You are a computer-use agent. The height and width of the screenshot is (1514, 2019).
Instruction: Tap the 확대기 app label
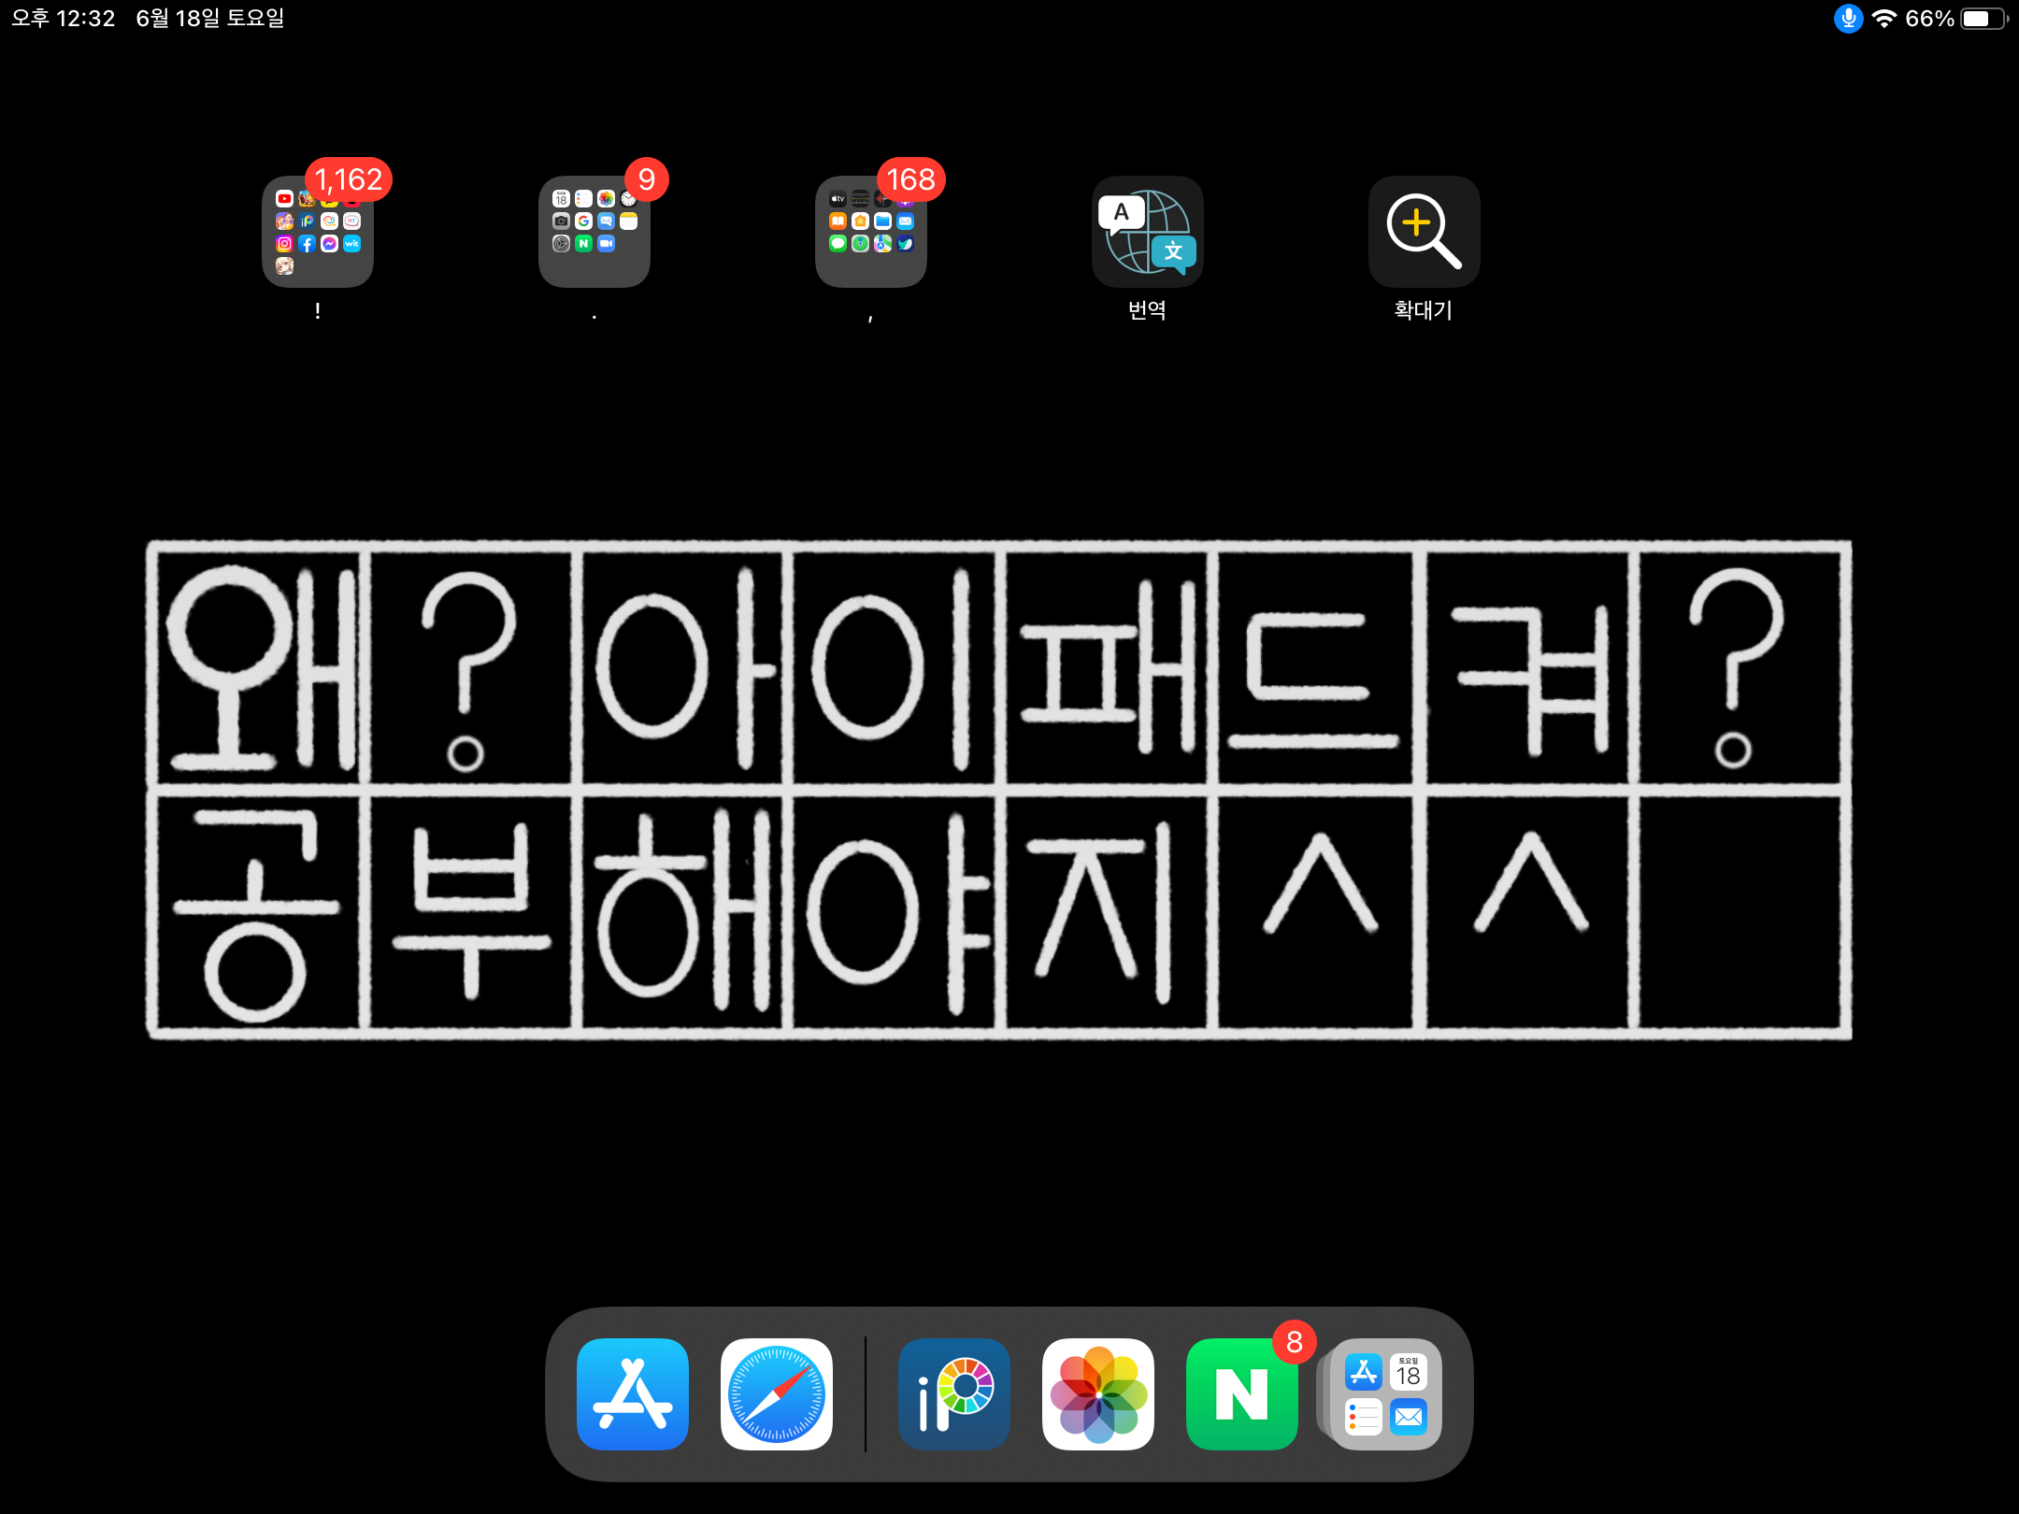pyautogui.click(x=1424, y=310)
